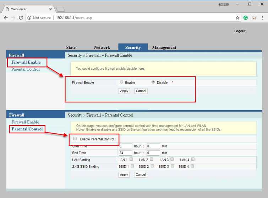Bookmark this page with the star icon
268x198 pixels.
click(x=237, y=18)
